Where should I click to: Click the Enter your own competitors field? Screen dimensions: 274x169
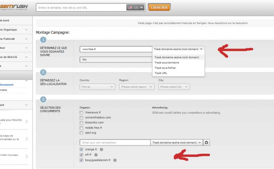[x=115, y=142]
